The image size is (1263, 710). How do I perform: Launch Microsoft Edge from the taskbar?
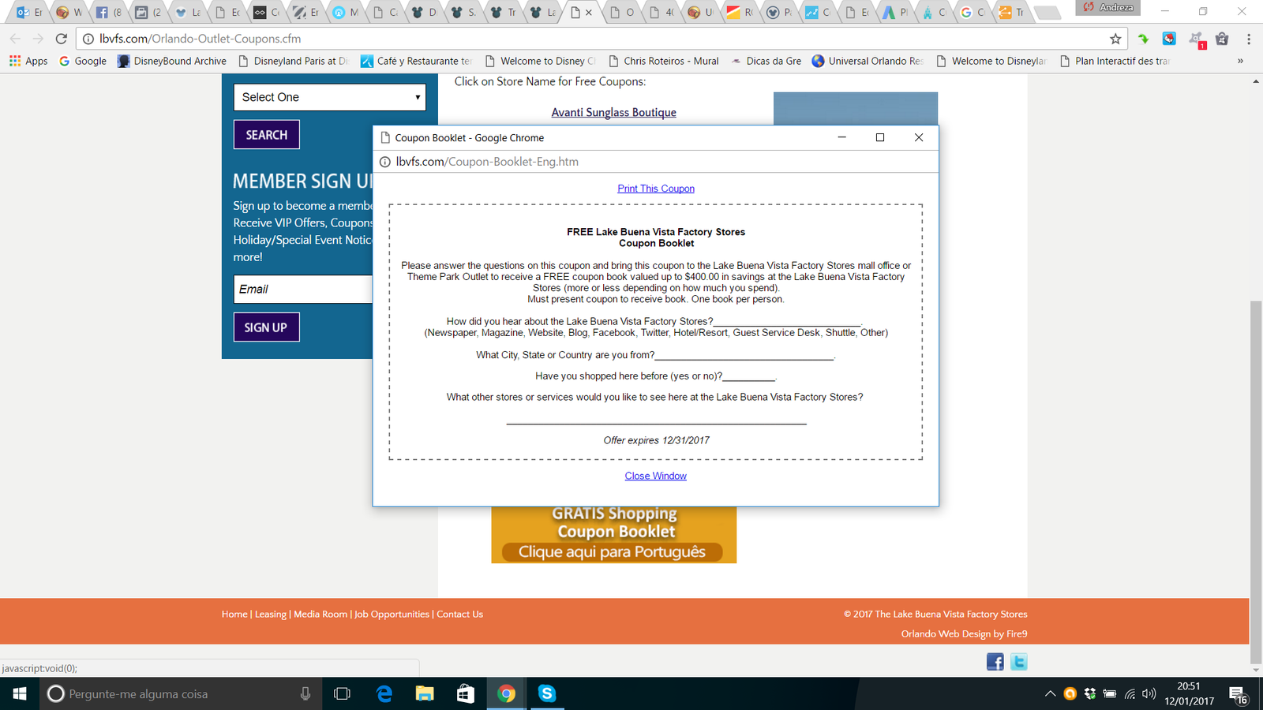pos(384,693)
